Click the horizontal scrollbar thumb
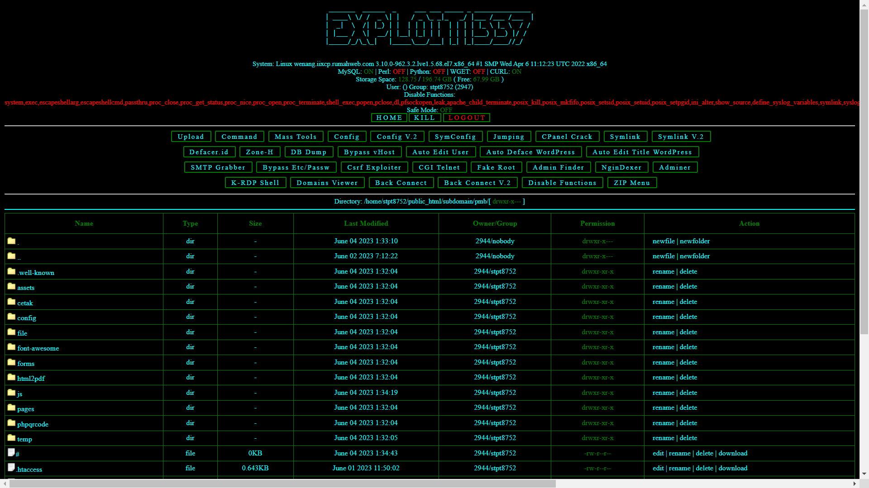The image size is (869, 488). tap(282, 483)
